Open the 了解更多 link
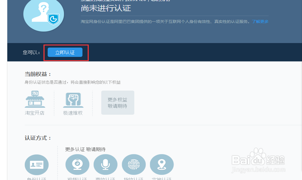 point(260,21)
